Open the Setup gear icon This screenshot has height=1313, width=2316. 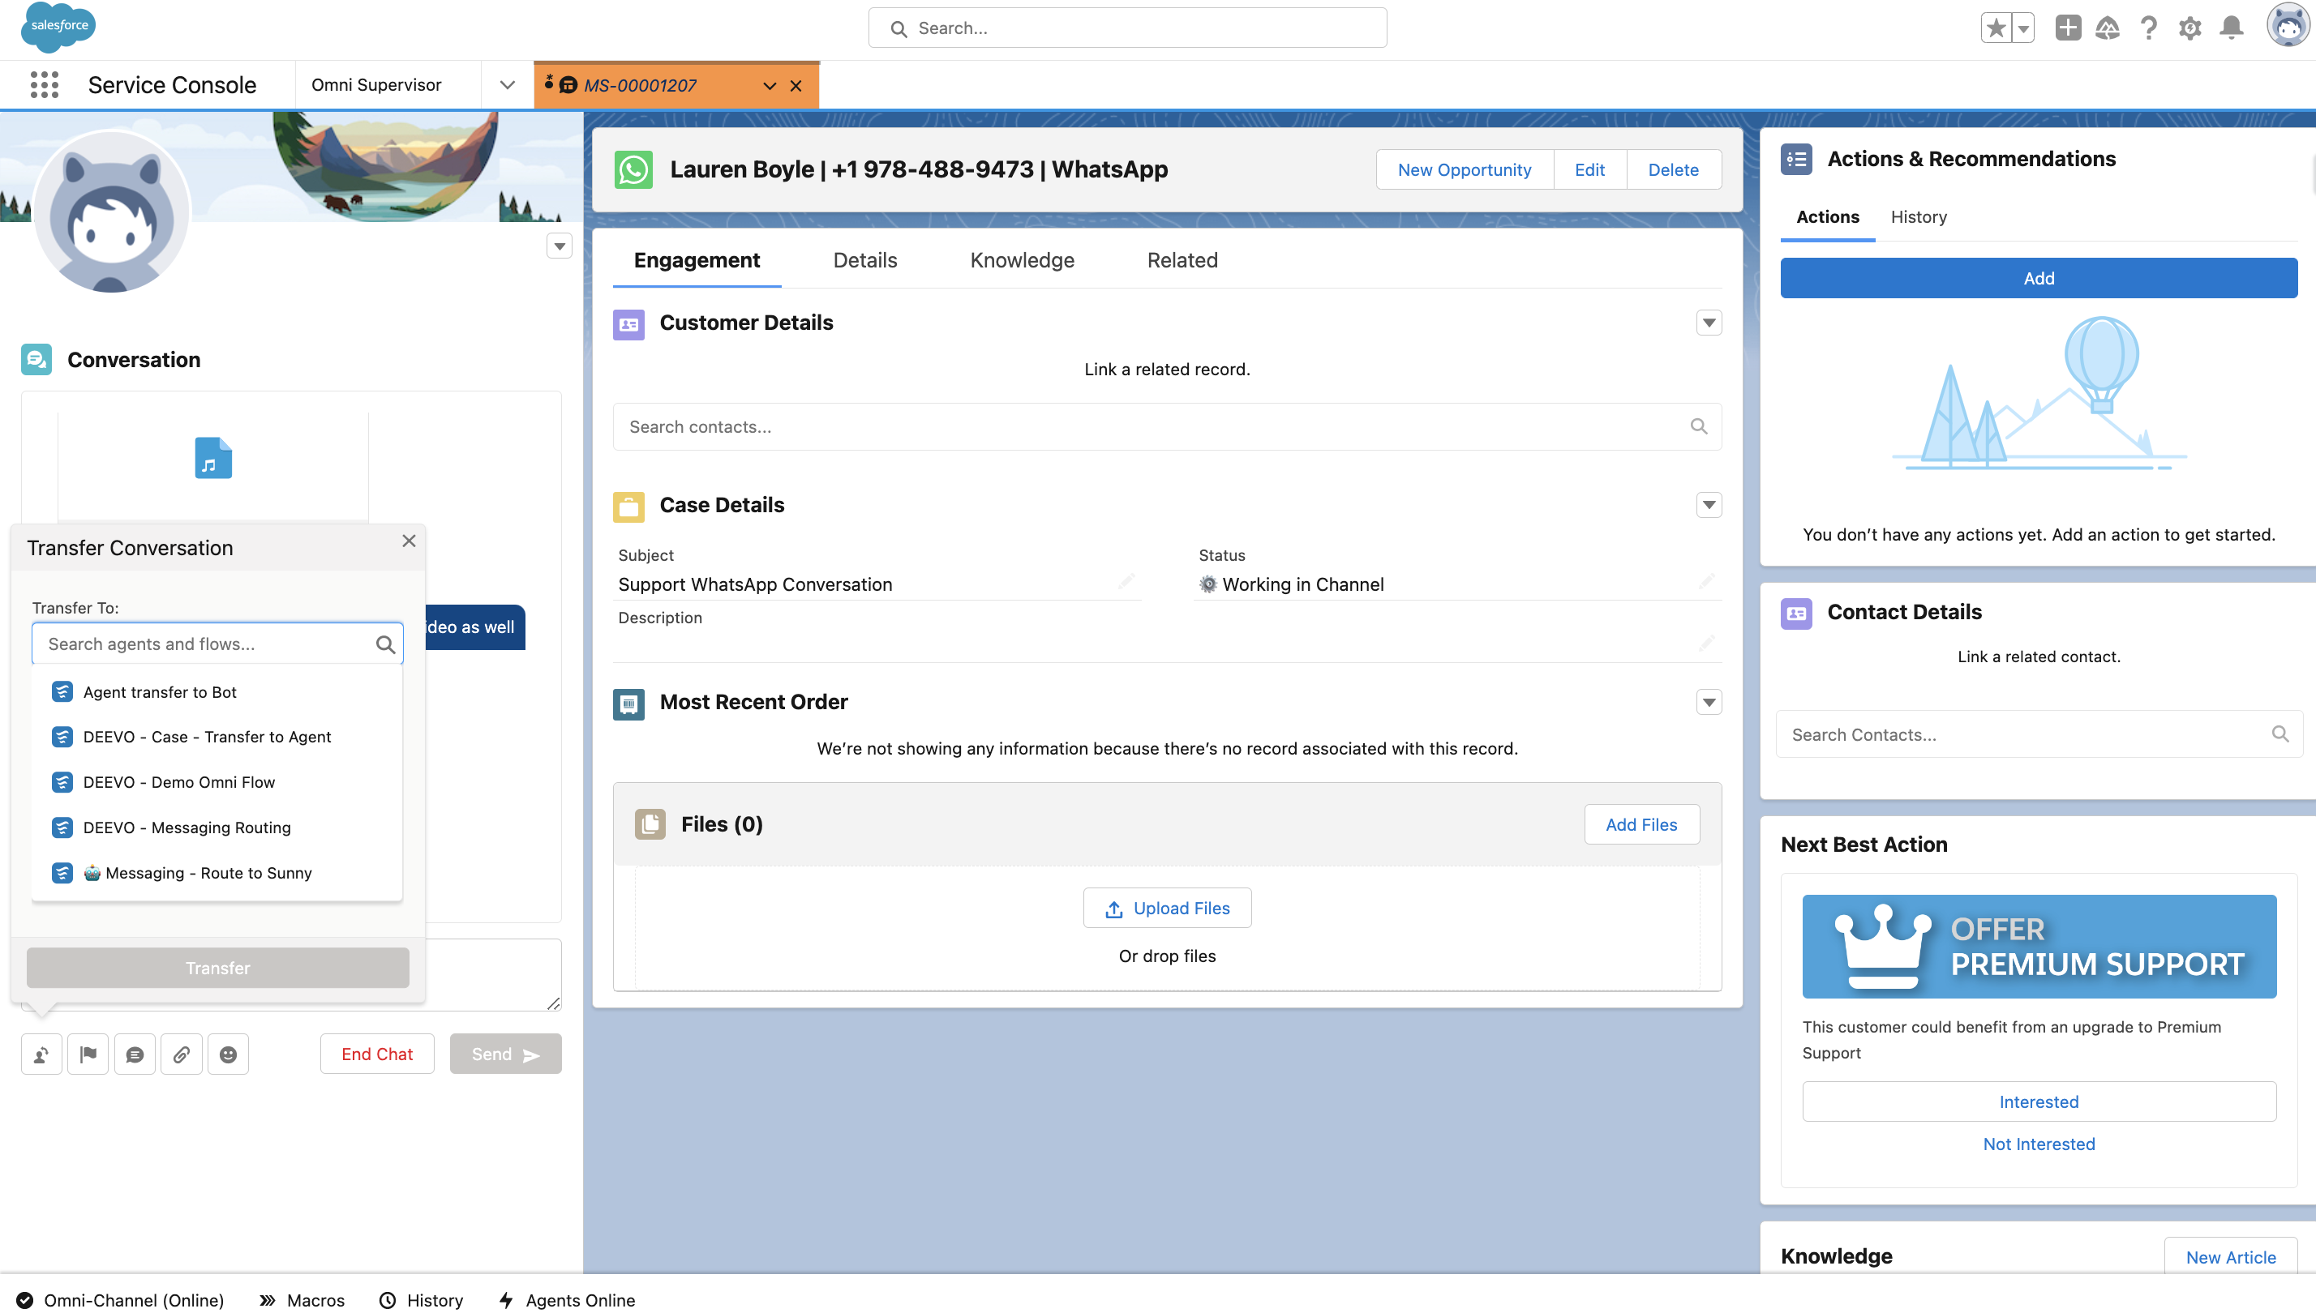pos(2189,28)
